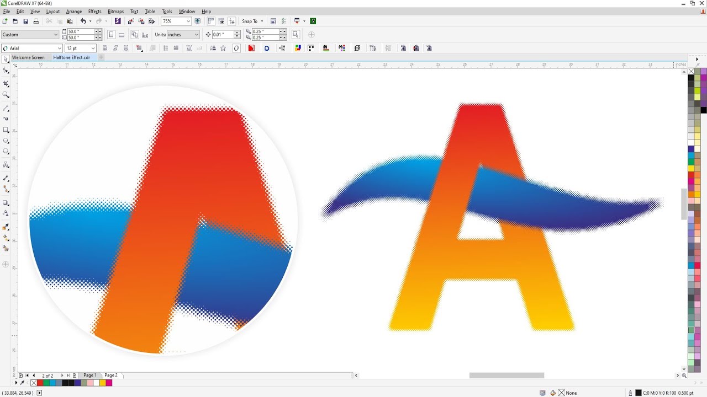707x397 pixels.
Task: Add a new document tab plus button
Action: click(101, 57)
